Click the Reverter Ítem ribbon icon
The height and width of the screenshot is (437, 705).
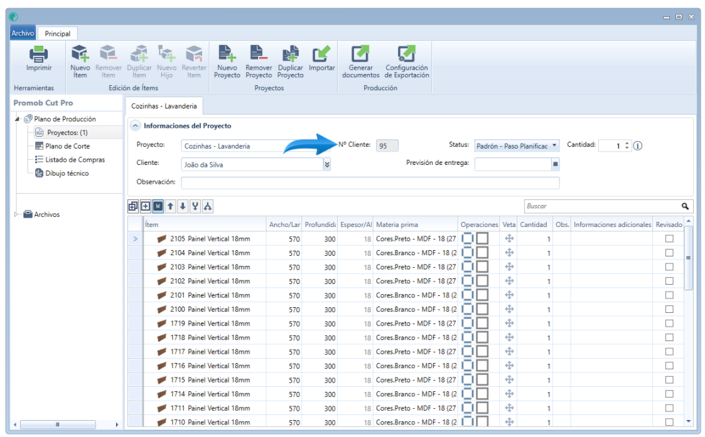point(194,53)
